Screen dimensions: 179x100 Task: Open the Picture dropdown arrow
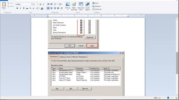68,9
